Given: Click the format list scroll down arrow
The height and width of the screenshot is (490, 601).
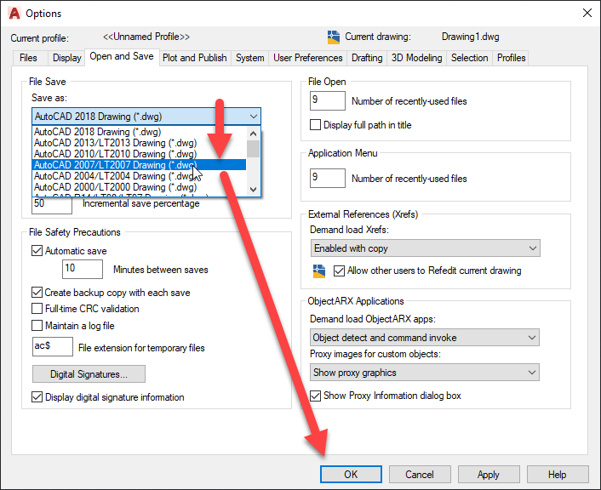Looking at the screenshot, I should click(253, 189).
